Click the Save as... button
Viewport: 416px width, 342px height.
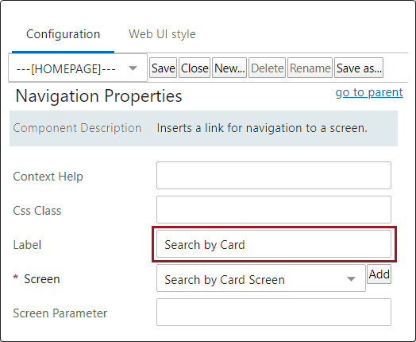click(359, 68)
